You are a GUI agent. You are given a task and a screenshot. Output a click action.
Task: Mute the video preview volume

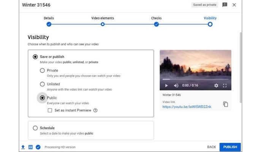point(176,85)
